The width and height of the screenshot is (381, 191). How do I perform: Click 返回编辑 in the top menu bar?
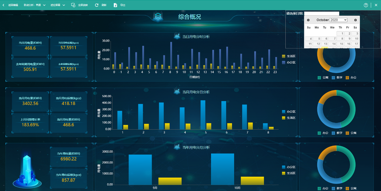coord(13,5)
